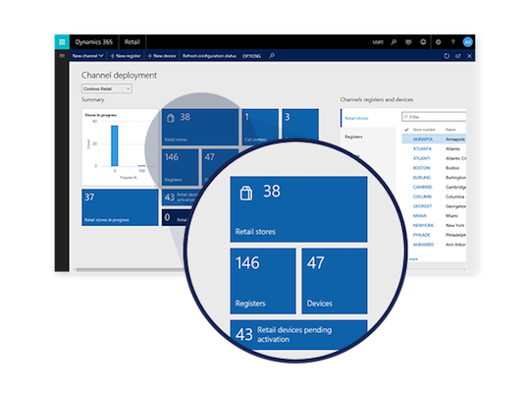Open the help question mark icon
529x397 pixels.
coord(452,42)
